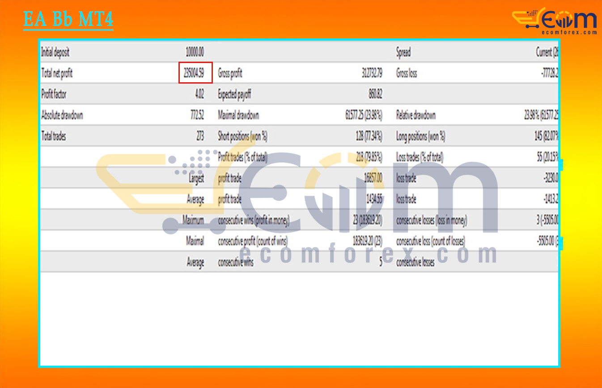Click the Average consecutive wins value 5
Image resolution: width=602 pixels, height=388 pixels.
coord(381,262)
